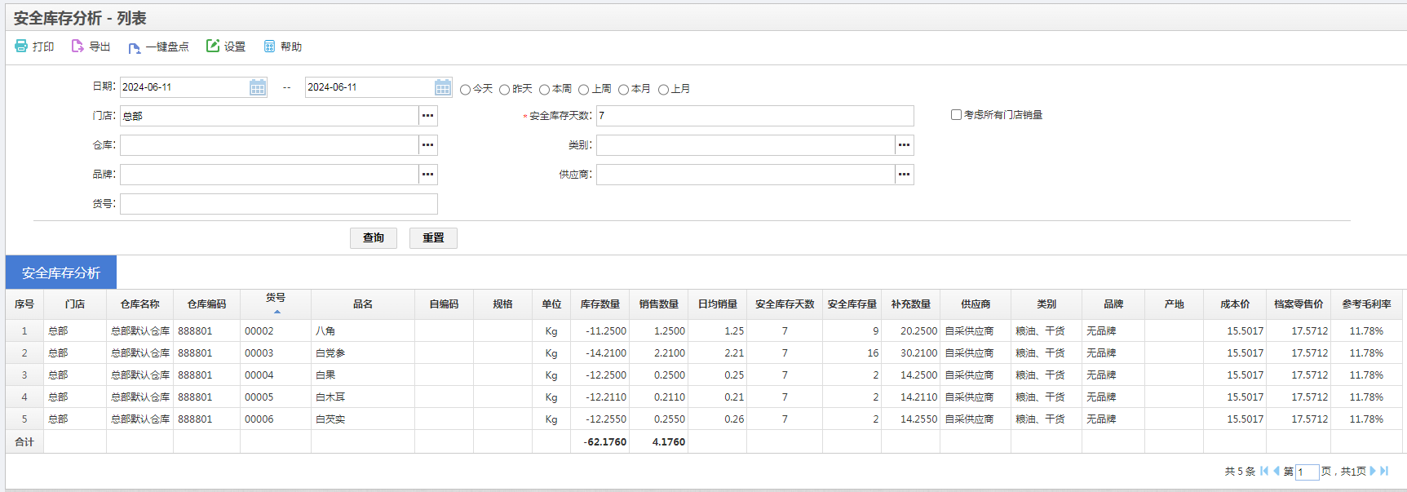Select row with 白芡实 product
The width and height of the screenshot is (1407, 492).
704,419
